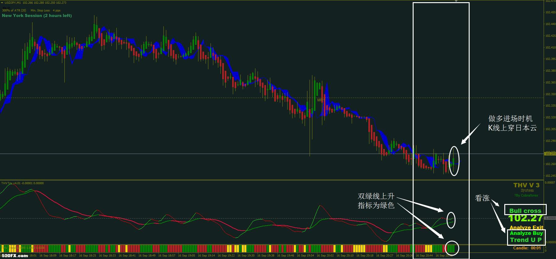
Task: Click the 102.380 price scale label
Action: [550, 71]
